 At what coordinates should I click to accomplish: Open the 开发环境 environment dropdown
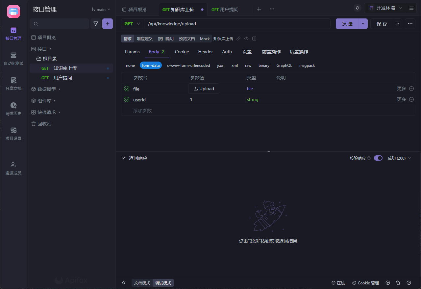coord(385,8)
